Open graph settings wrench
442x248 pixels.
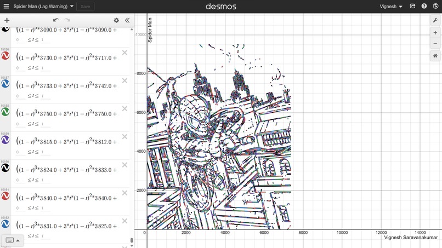(x=435, y=20)
